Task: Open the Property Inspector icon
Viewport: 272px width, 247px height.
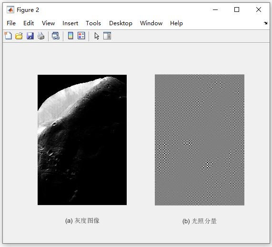Action: click(107, 36)
